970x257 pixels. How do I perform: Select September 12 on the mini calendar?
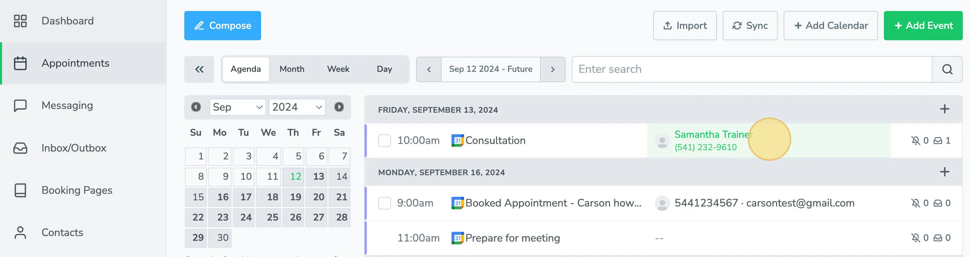[293, 176]
